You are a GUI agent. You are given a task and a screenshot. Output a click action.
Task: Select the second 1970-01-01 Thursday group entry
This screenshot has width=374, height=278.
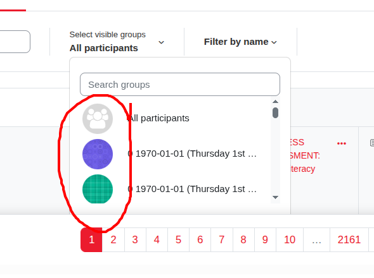coord(192,189)
